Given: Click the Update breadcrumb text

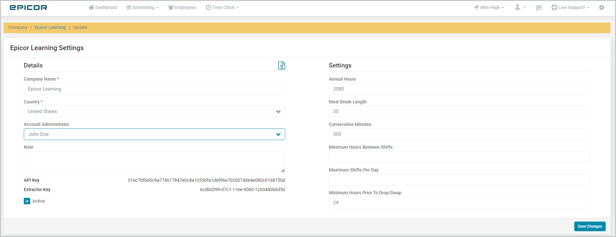Looking at the screenshot, I should (80, 27).
